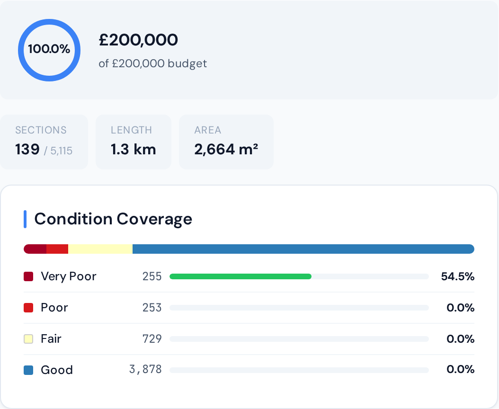Screen dimensions: 499x409
Task: Click the empty Poor coverage bar
Action: (299, 308)
